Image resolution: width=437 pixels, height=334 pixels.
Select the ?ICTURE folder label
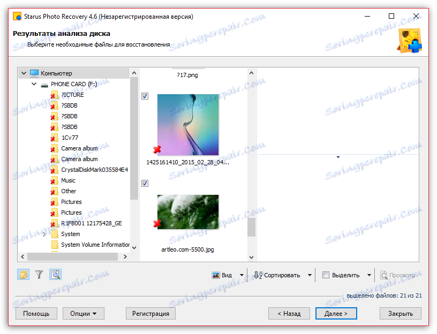72,95
